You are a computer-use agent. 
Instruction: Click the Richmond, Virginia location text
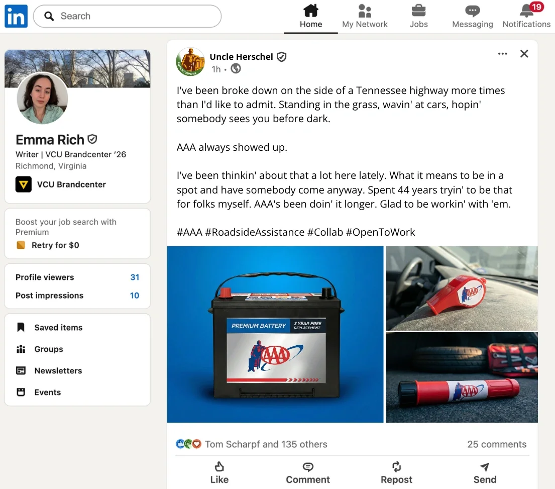(51, 166)
